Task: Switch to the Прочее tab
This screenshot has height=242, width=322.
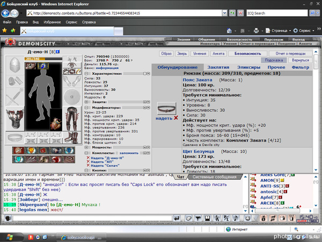Action: pos(276,67)
